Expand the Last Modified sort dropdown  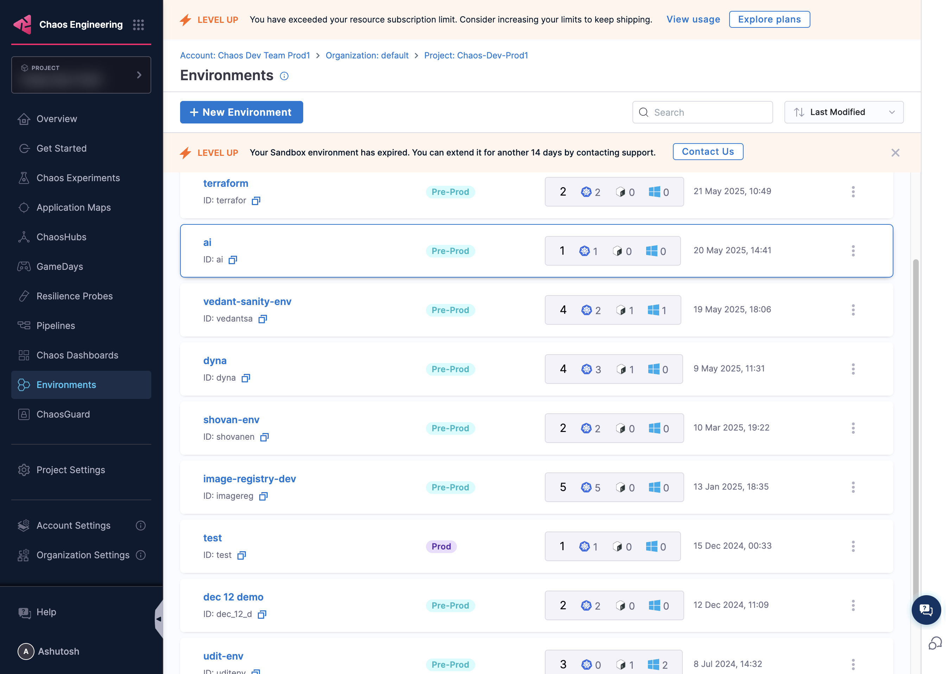click(843, 113)
